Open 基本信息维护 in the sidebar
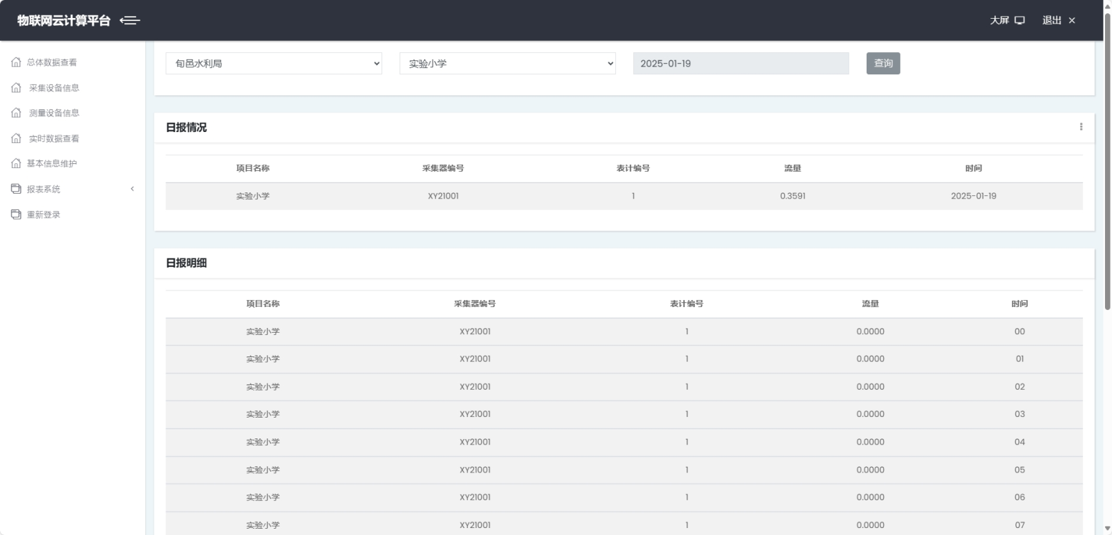Viewport: 1112px width, 535px height. pos(52,164)
